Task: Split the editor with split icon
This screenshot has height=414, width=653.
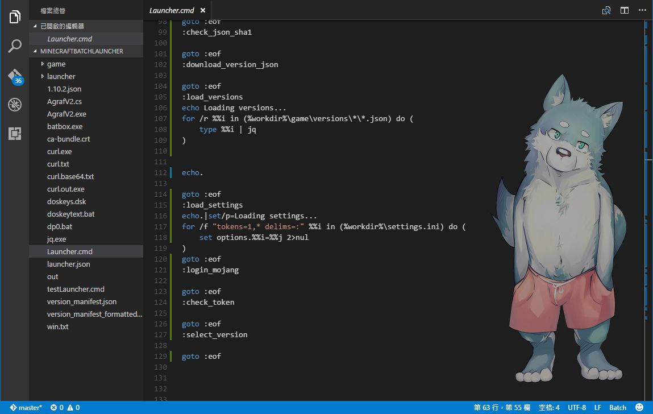Action: 624,10
